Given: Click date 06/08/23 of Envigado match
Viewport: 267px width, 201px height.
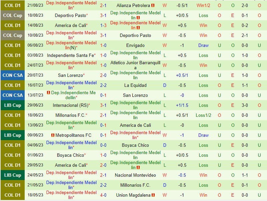Looking at the screenshot, I should point(35,45).
